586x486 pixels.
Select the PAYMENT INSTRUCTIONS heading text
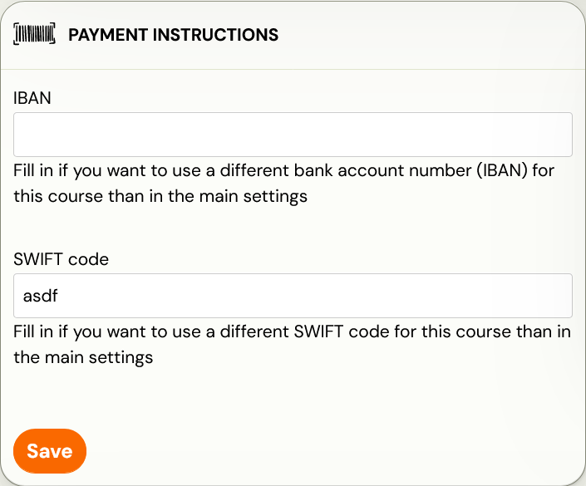(174, 35)
